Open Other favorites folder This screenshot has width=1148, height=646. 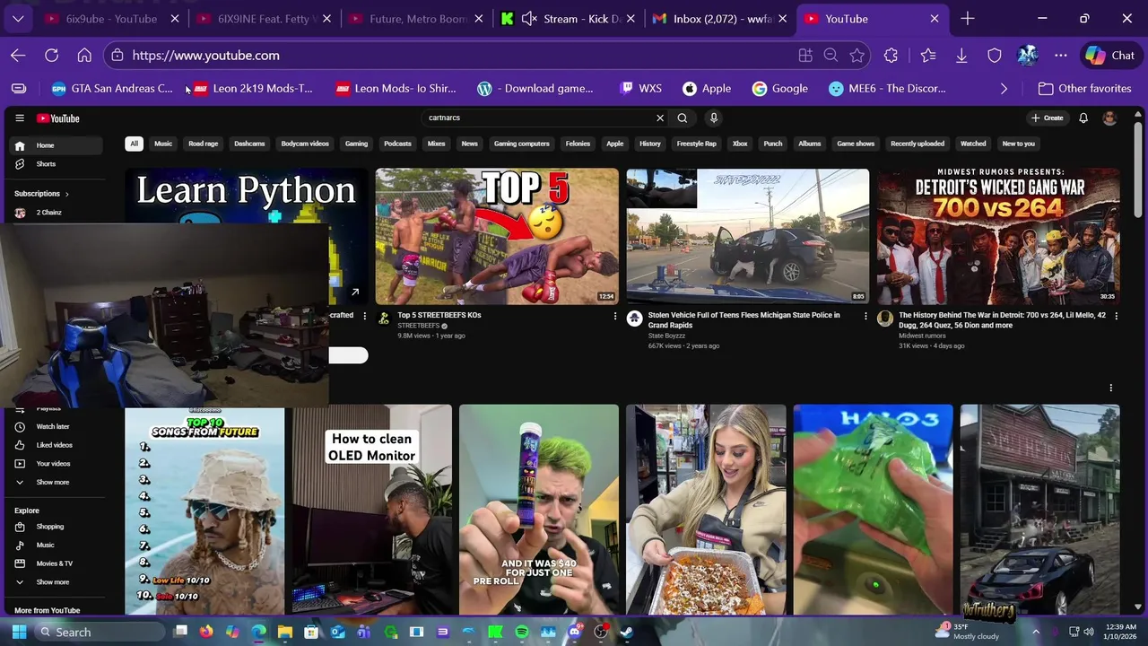click(x=1084, y=89)
